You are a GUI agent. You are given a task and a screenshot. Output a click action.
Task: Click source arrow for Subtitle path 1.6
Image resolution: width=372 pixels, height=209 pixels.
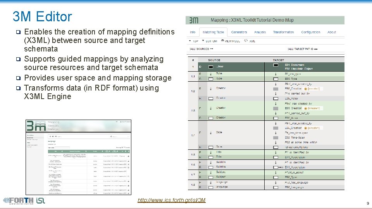211,162
